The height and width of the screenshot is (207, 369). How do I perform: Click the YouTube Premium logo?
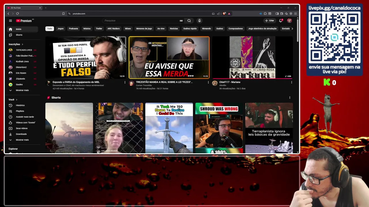point(25,21)
